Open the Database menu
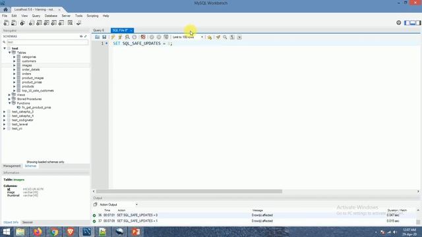 click(x=51, y=16)
